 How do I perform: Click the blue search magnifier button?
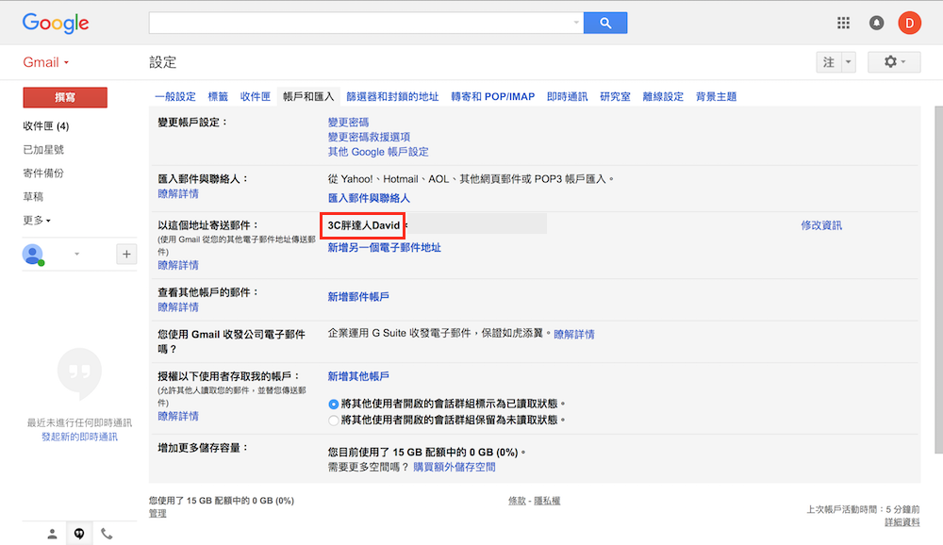pyautogui.click(x=605, y=23)
